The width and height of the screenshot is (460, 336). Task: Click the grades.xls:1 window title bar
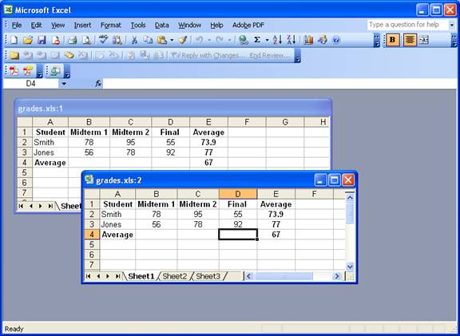pos(173,109)
